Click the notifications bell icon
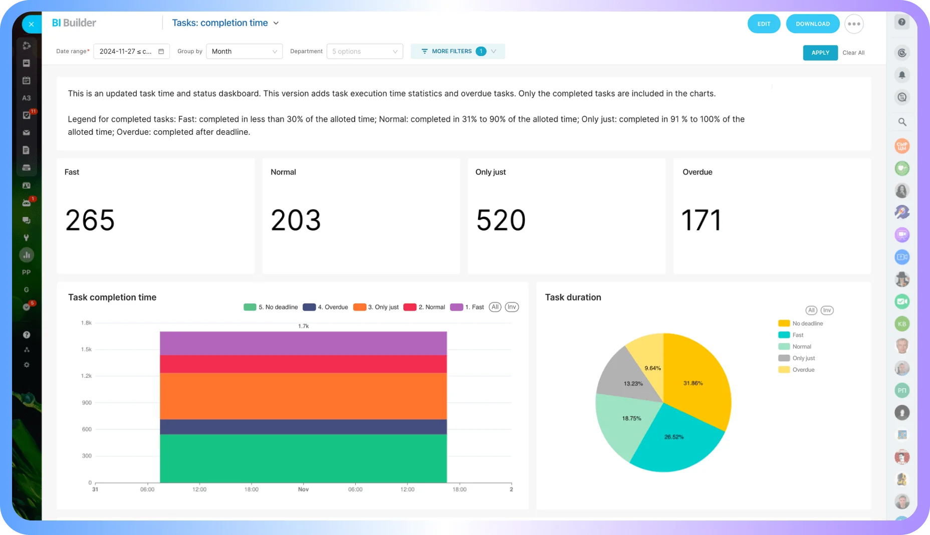Screen dimensions: 930x535 coord(902,75)
